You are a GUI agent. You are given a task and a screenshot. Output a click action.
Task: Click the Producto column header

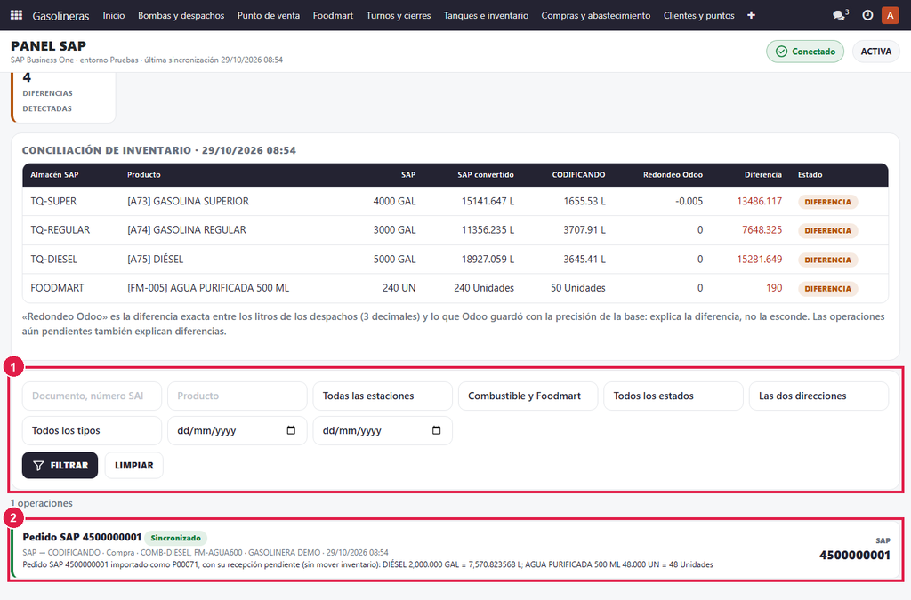(144, 174)
